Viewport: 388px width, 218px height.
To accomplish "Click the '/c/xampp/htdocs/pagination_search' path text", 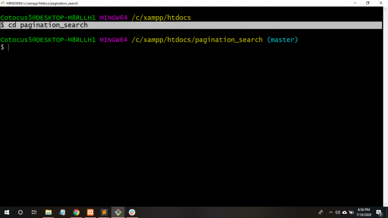I will point(197,40).
